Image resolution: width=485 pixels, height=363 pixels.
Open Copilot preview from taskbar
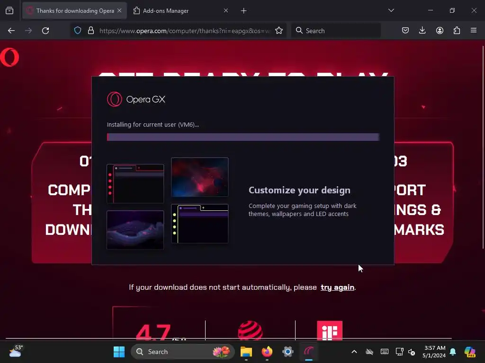470,352
